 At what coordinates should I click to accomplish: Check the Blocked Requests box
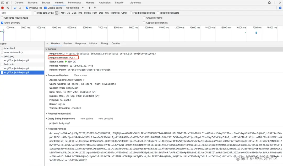pos(158,13)
